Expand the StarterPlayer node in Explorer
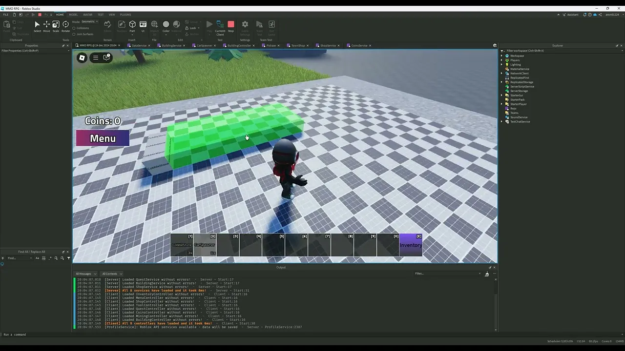625x351 pixels. click(501, 104)
